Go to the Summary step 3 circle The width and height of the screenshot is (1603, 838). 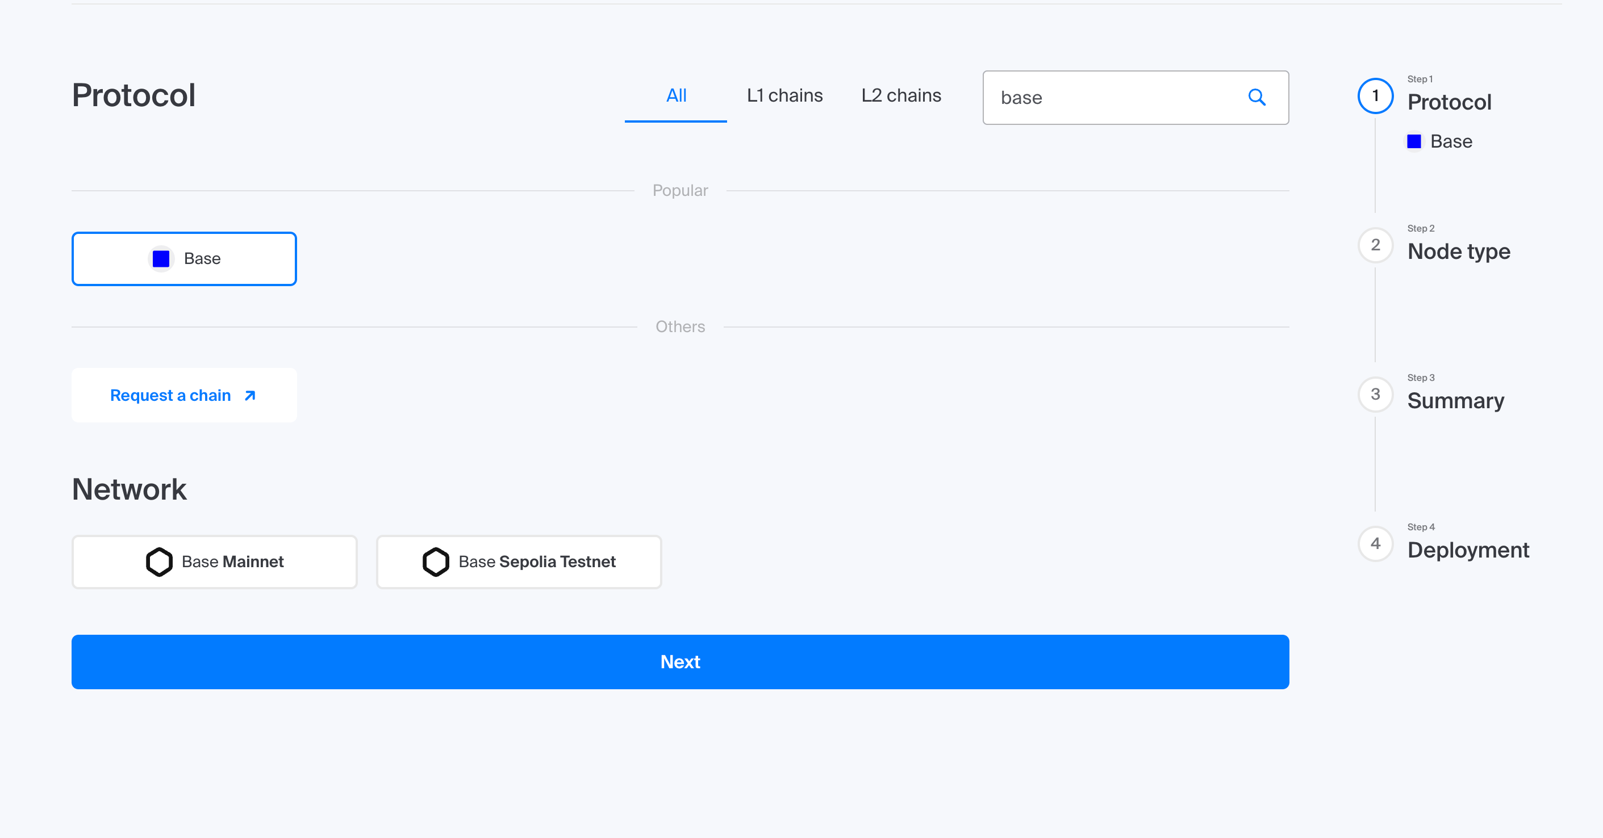pos(1375,395)
